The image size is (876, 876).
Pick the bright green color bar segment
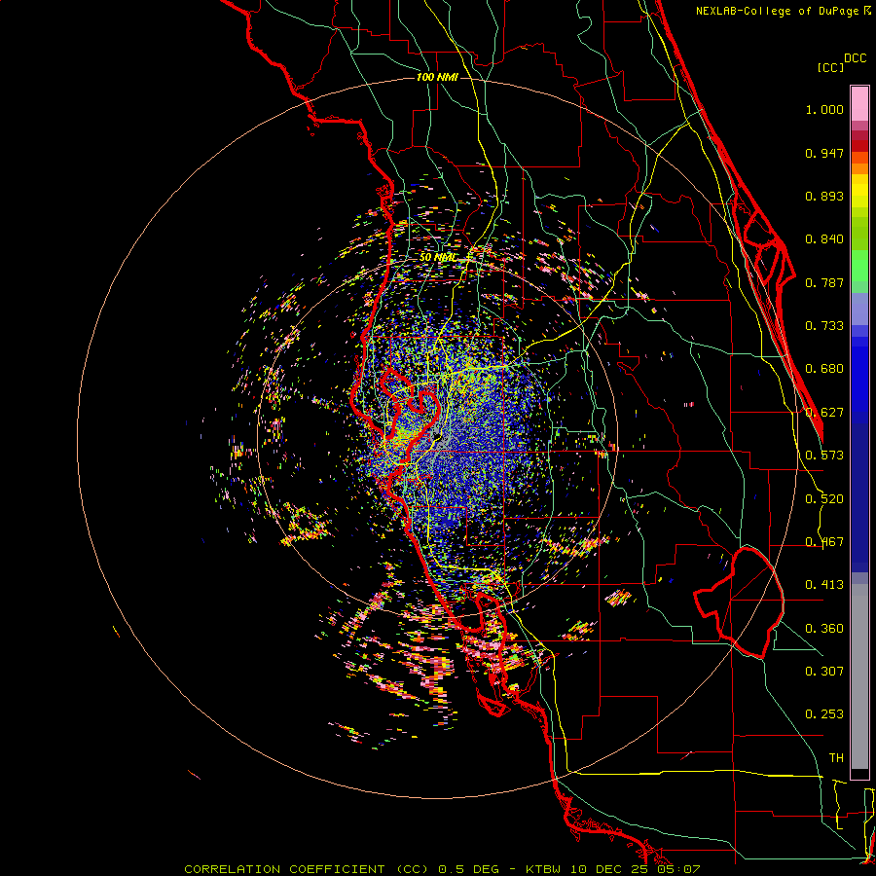click(859, 266)
